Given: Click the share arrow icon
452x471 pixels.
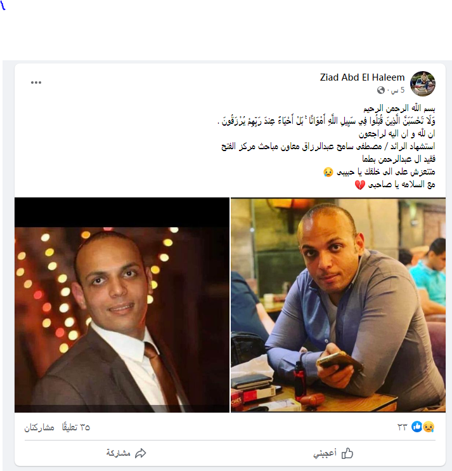Looking at the screenshot, I should [140, 453].
